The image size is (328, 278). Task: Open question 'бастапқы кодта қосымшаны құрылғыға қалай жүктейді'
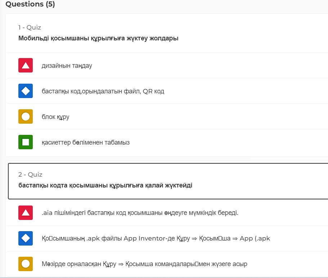[105, 185]
